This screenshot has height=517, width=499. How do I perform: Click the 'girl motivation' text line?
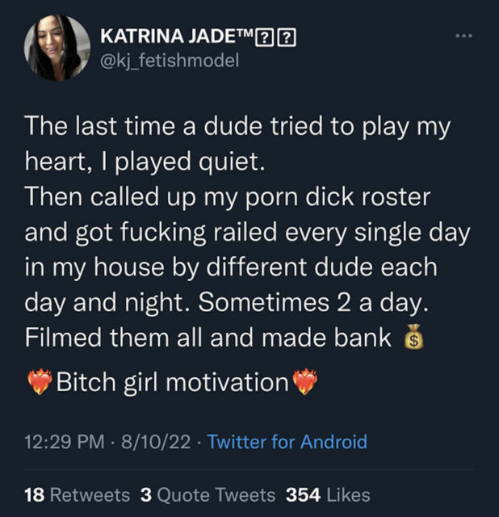coord(207,382)
